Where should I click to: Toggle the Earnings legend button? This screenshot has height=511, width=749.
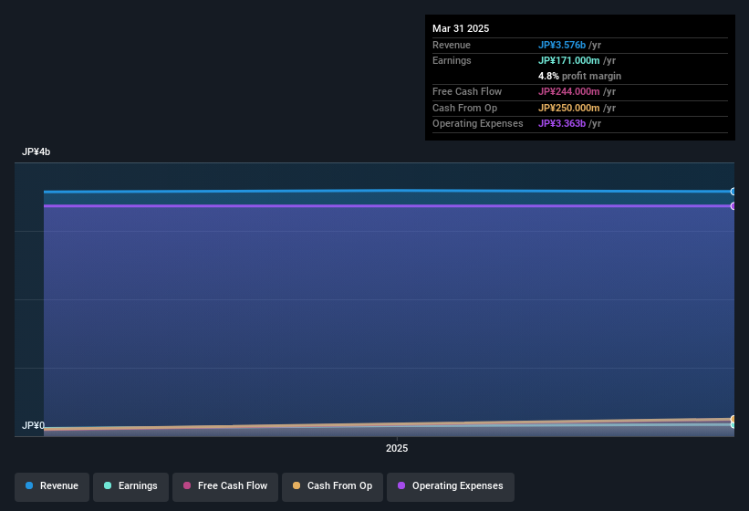(130, 486)
